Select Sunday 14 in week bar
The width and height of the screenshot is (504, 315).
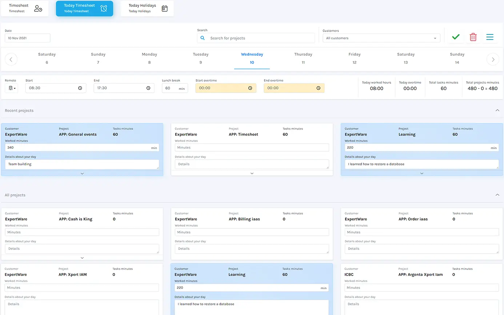coord(457,58)
